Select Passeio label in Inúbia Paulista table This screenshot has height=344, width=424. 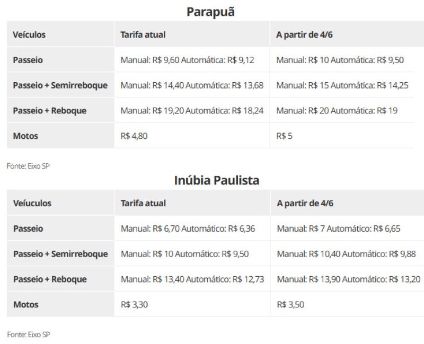(x=28, y=228)
